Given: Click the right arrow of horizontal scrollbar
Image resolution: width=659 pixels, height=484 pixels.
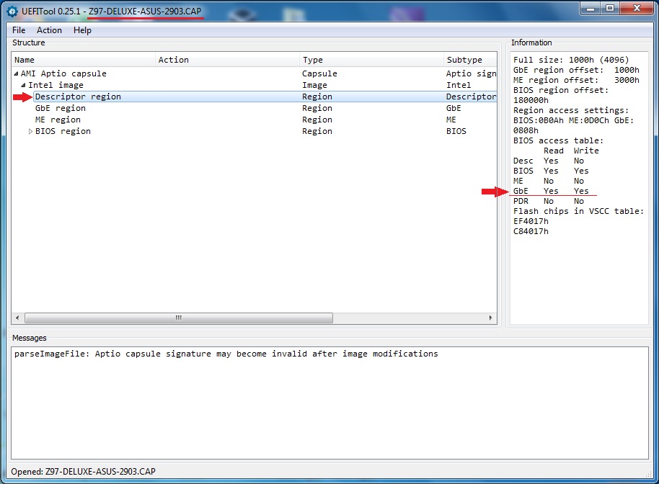Looking at the screenshot, I should click(490, 318).
